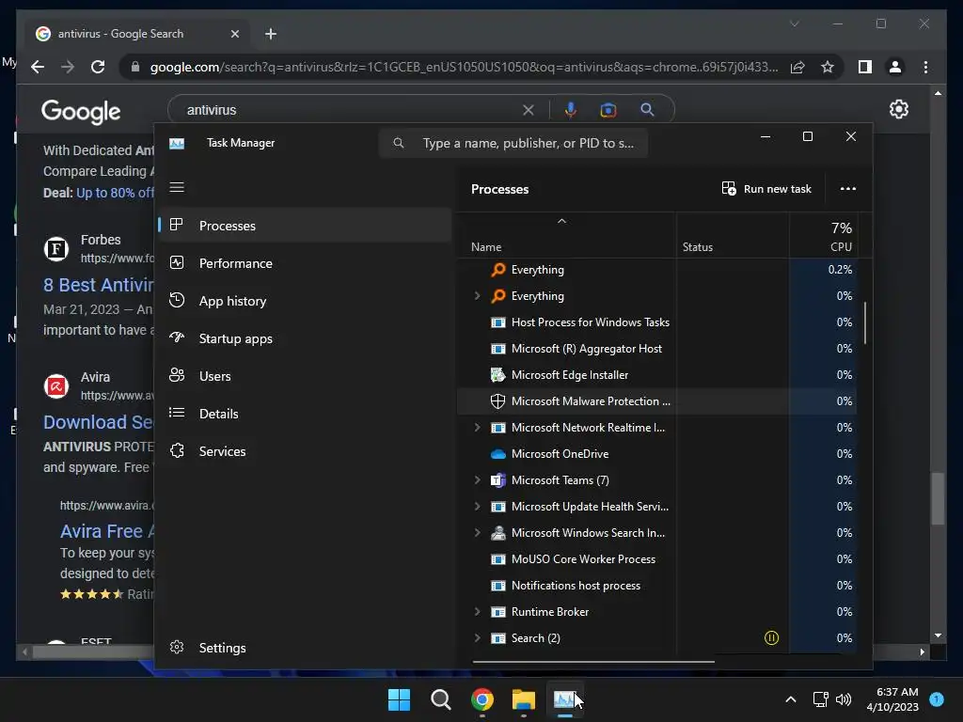Click the Google logo

[81, 112]
